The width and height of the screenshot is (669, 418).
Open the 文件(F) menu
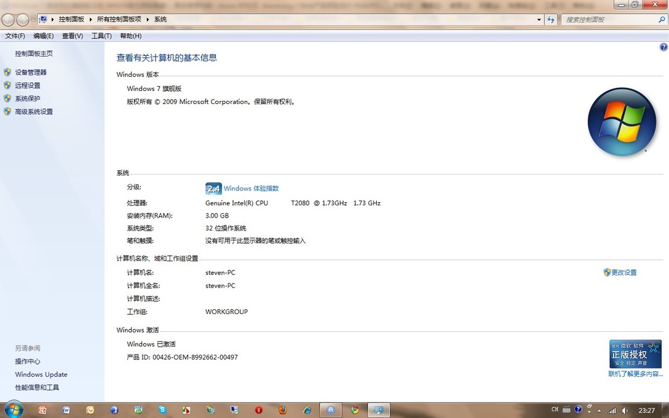point(15,36)
